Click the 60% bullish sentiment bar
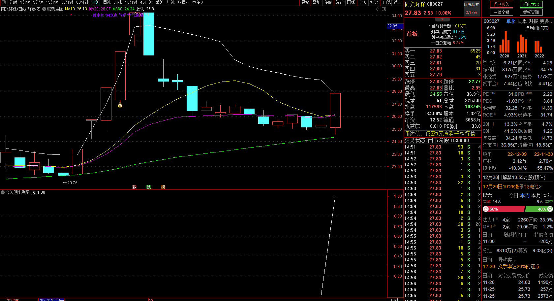Viewport: 554px width, 301px height. click(x=504, y=209)
